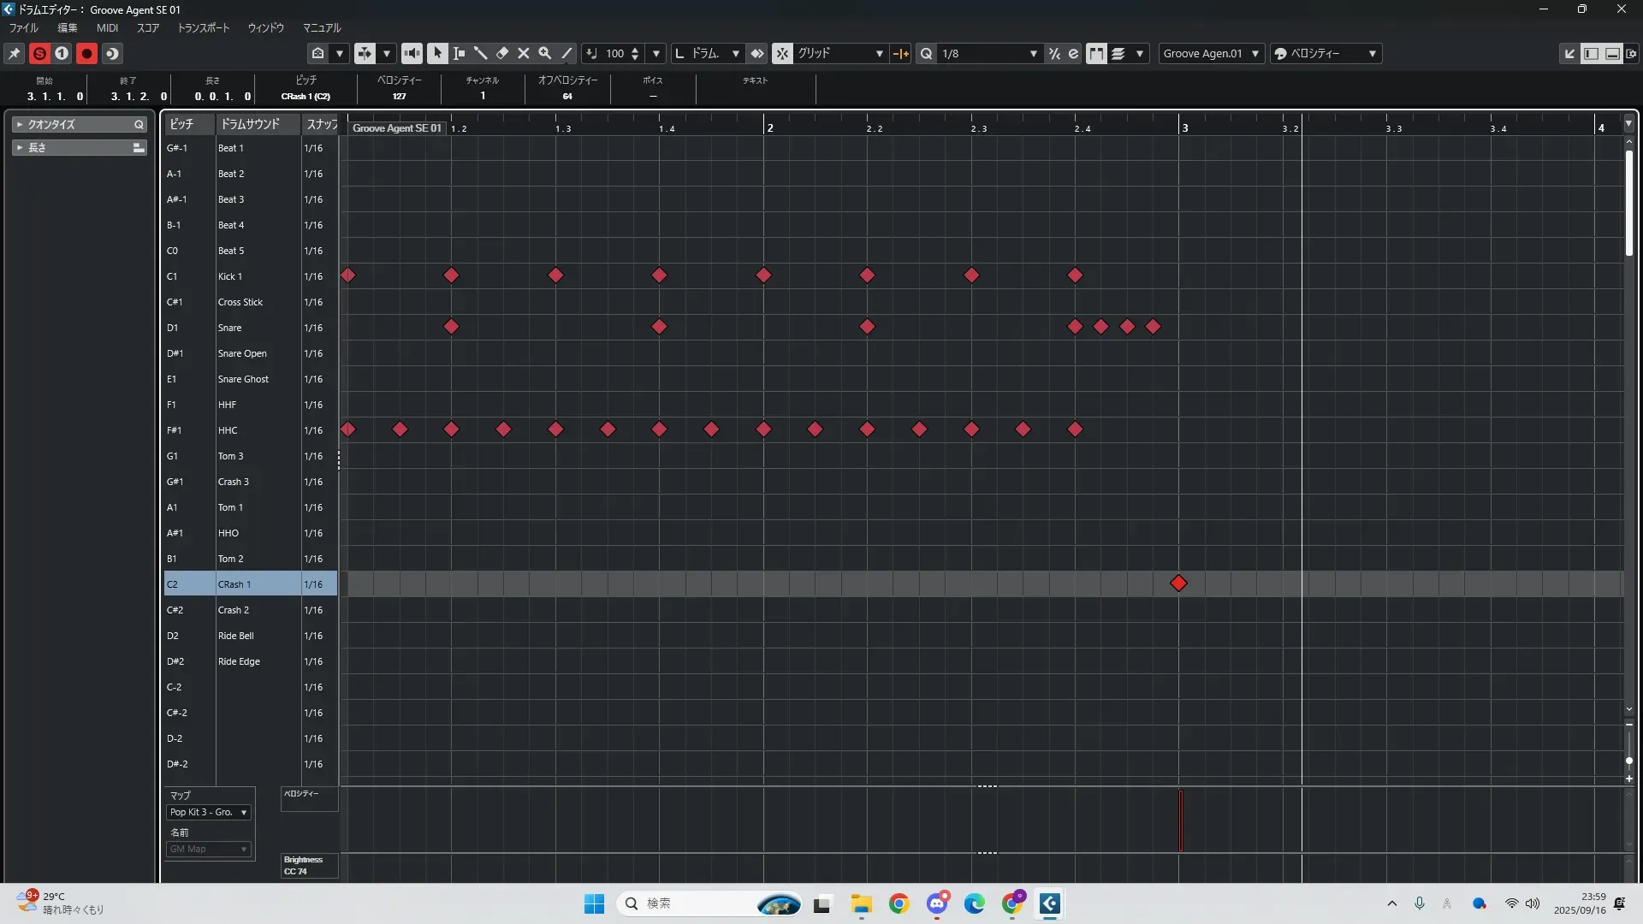The height and width of the screenshot is (924, 1643).
Task: Toggle Acoustic Feedback speaker button
Action: pyautogui.click(x=412, y=53)
